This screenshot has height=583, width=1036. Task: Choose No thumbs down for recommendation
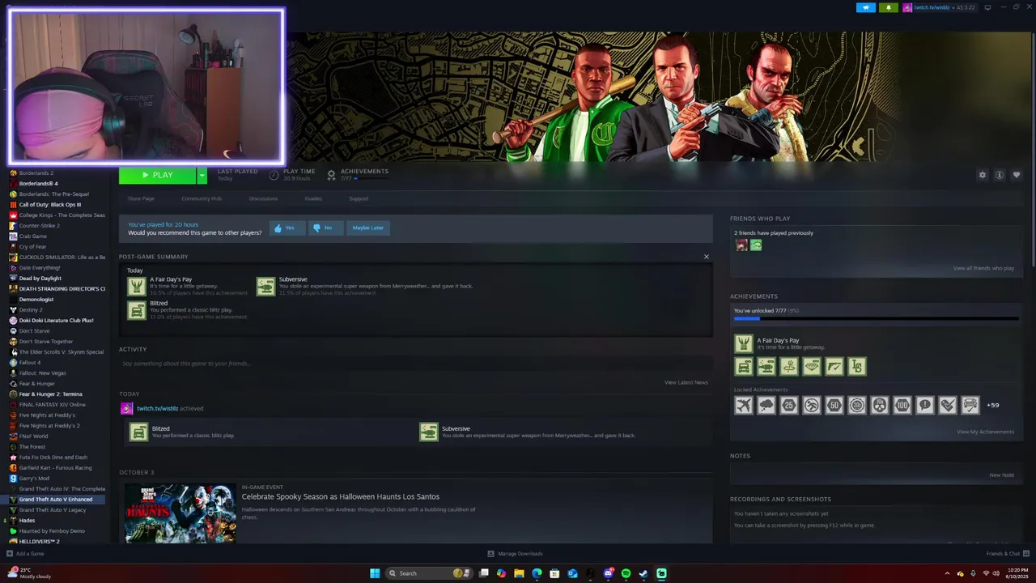pyautogui.click(x=325, y=228)
